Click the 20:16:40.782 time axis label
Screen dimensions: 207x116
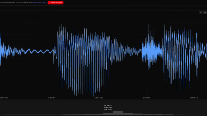[147, 98]
